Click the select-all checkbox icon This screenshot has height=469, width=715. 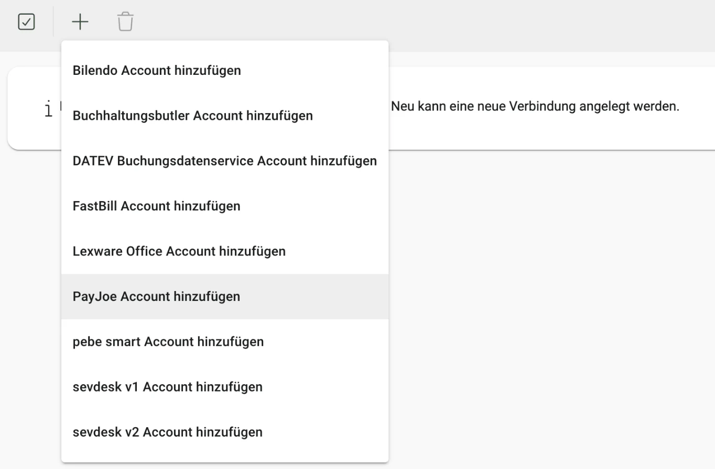pos(26,22)
